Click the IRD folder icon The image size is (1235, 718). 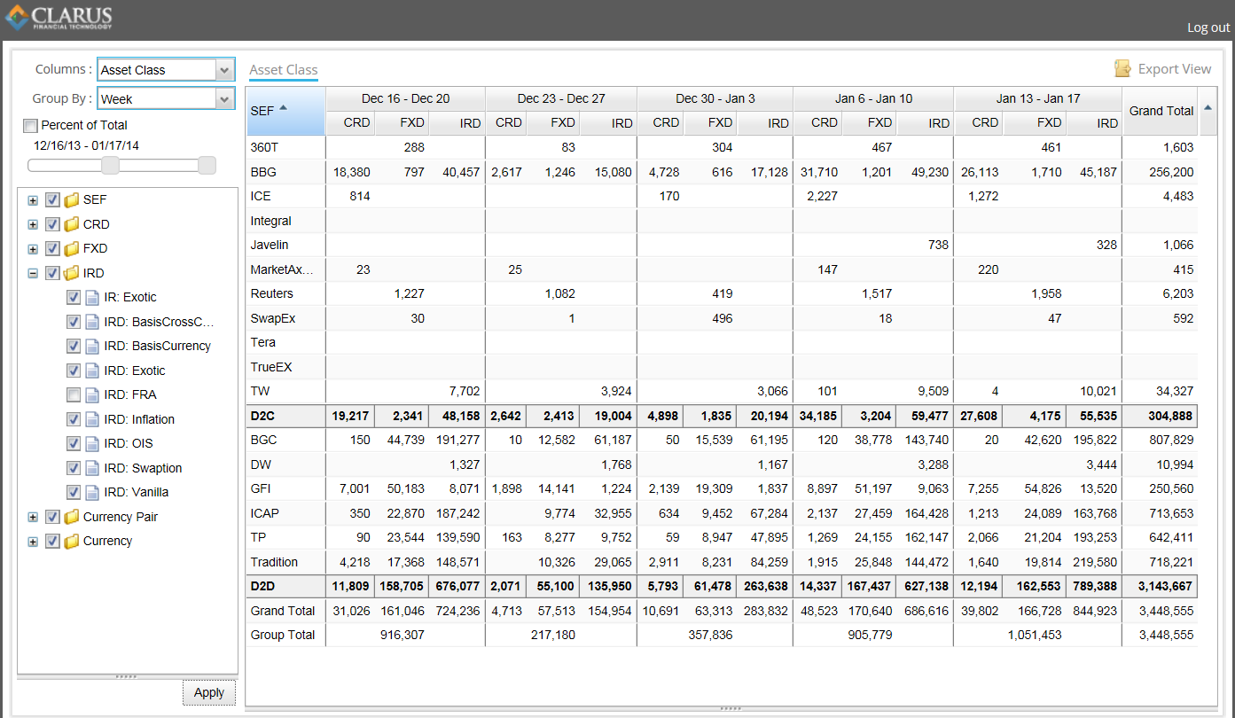tap(72, 274)
